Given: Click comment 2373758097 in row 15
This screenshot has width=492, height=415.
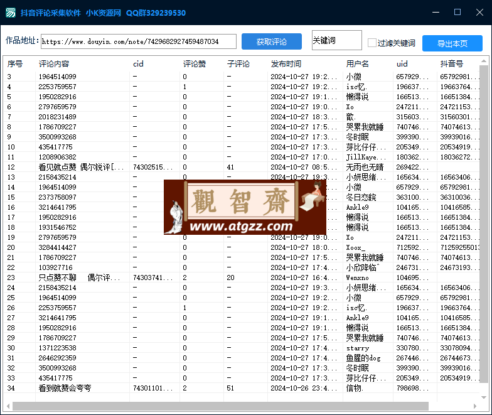Looking at the screenshot, I should pyautogui.click(x=58, y=197).
